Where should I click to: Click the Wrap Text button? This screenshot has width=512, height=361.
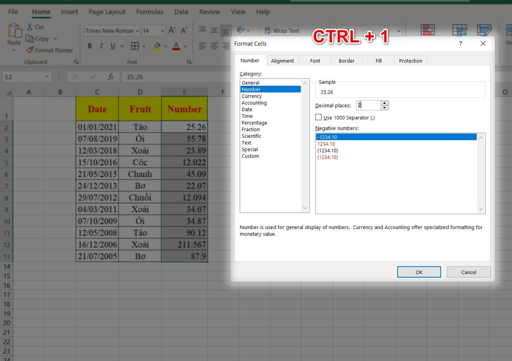click(282, 31)
